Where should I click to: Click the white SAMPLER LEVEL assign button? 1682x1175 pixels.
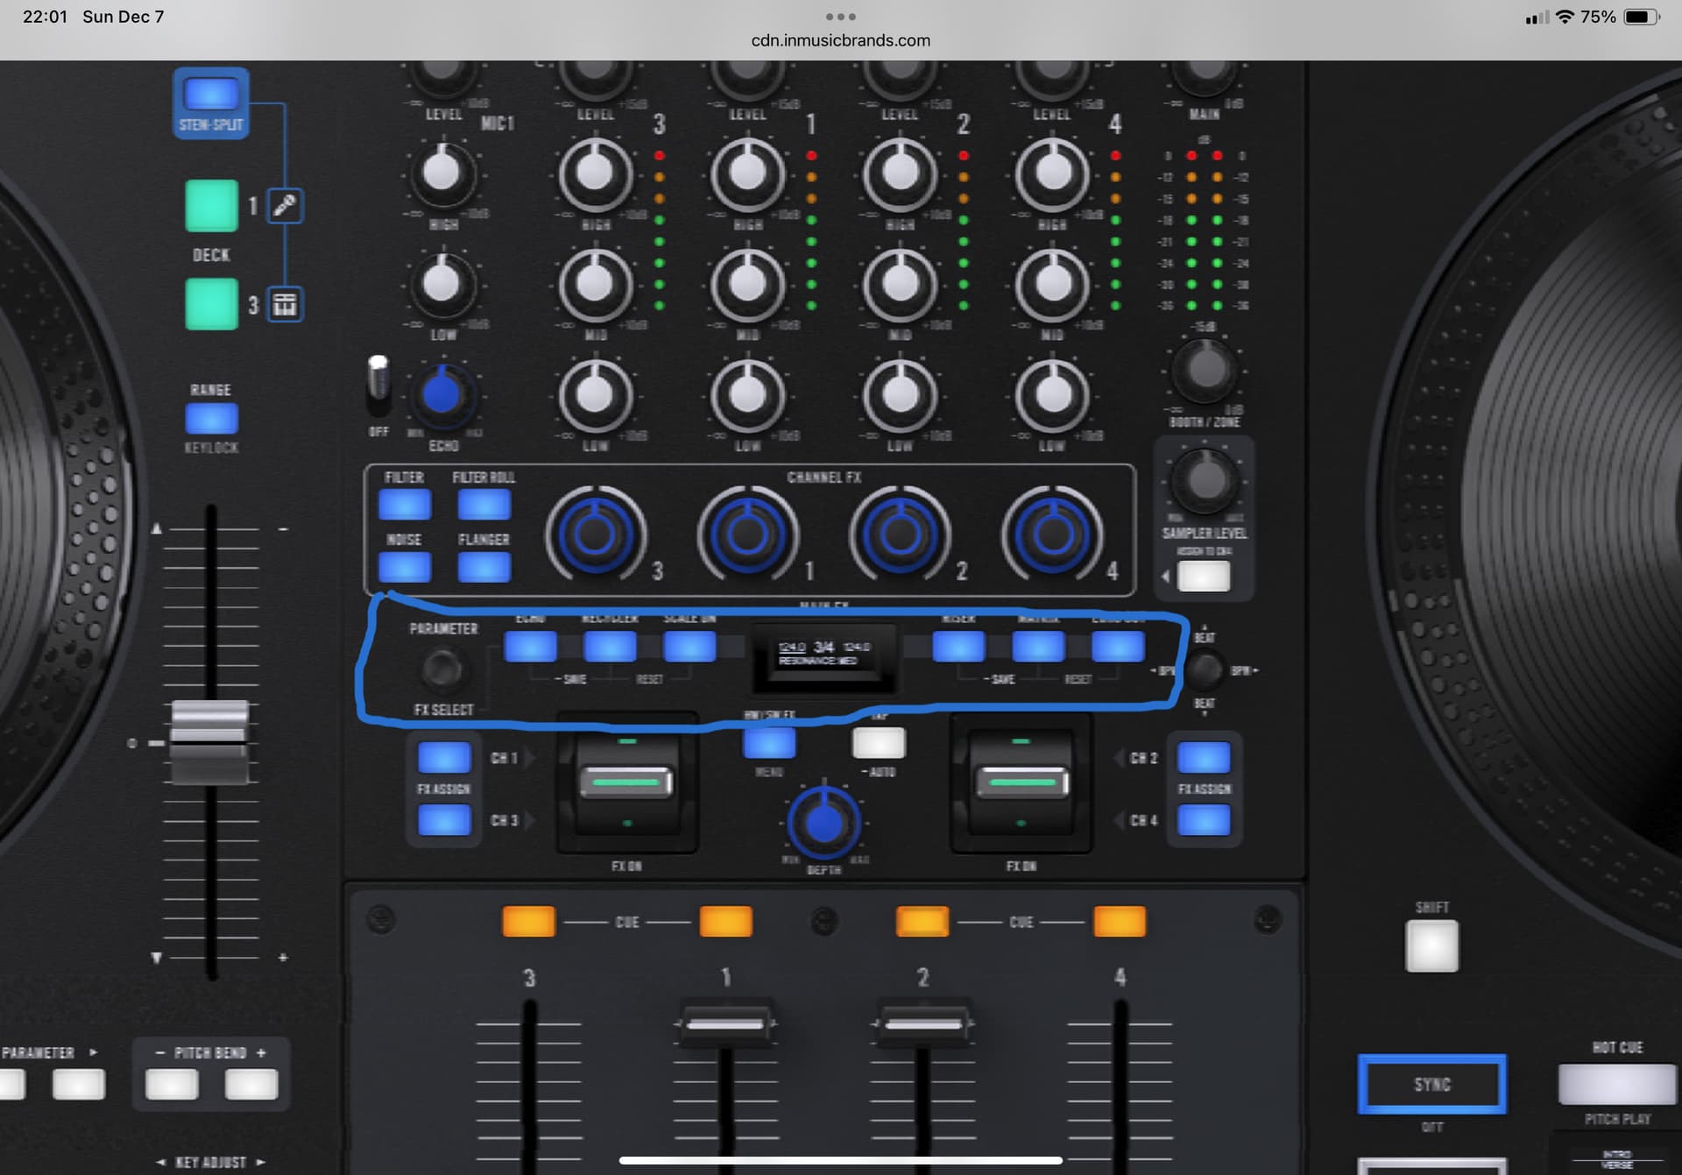(x=1204, y=577)
